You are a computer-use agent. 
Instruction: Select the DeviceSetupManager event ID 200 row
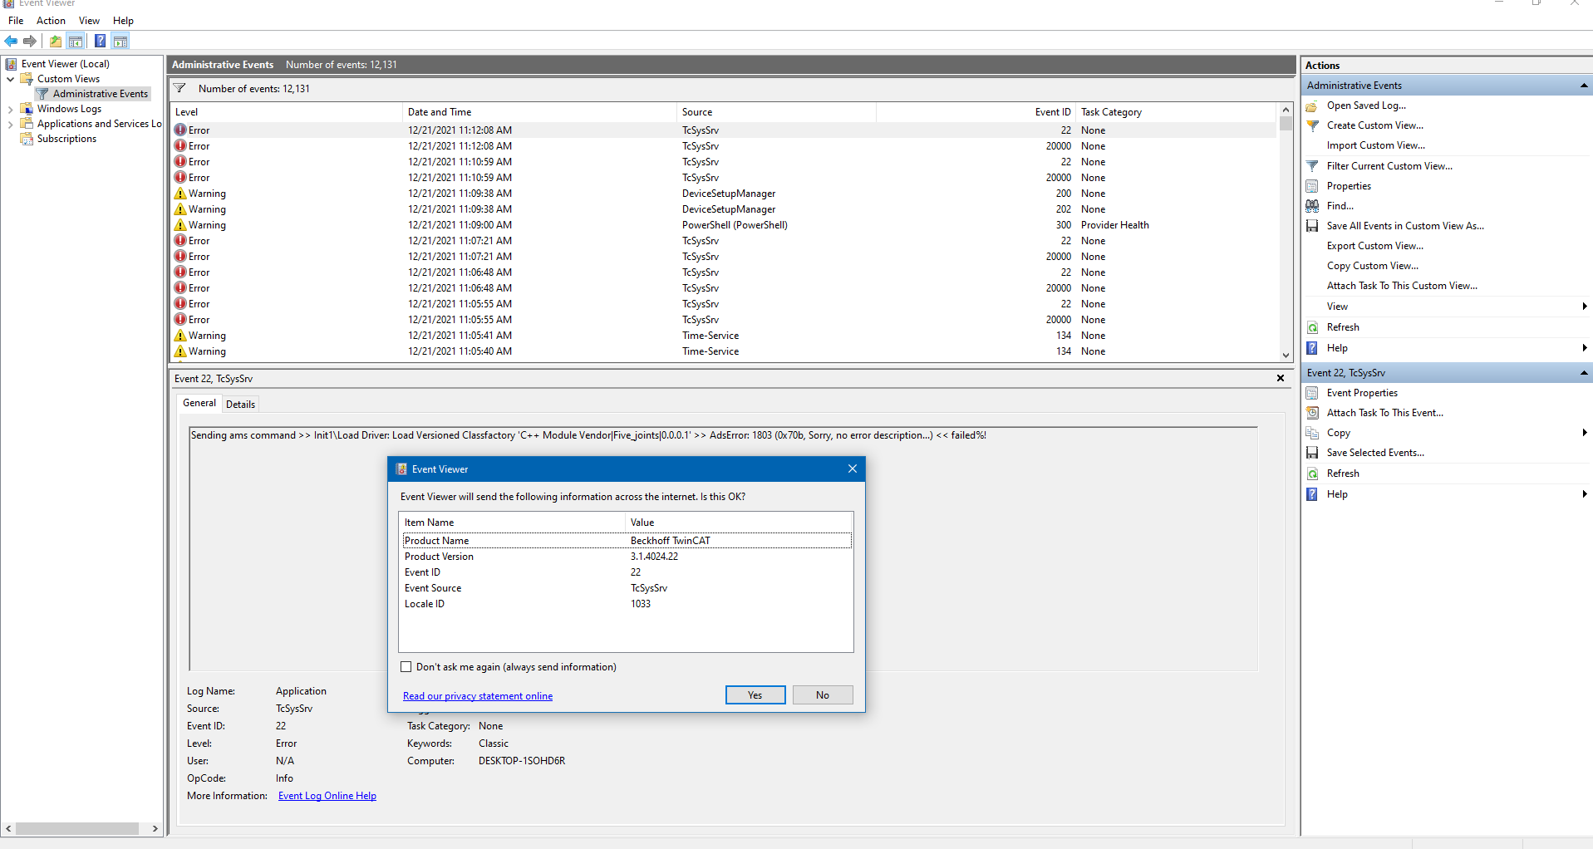point(723,194)
